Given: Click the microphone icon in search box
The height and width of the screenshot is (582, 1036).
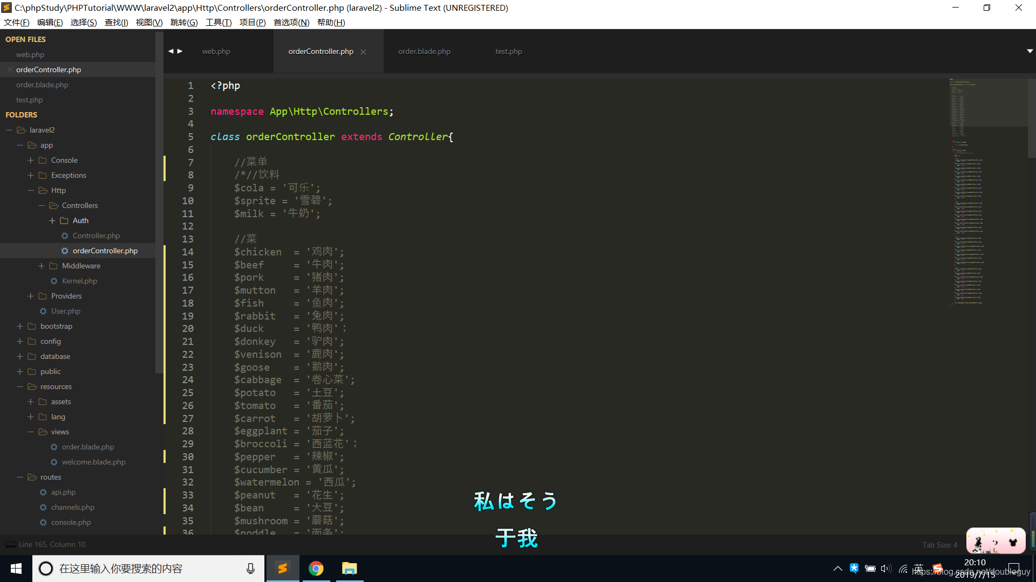Looking at the screenshot, I should [x=250, y=569].
